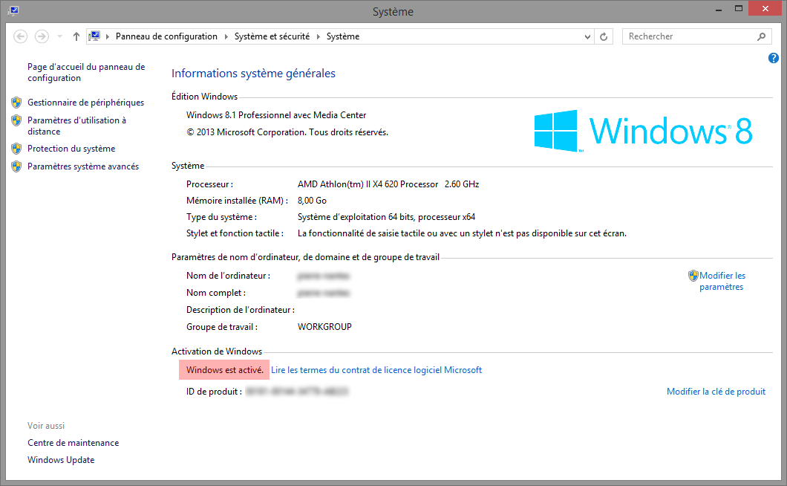This screenshot has width=787, height=486.
Task: Click the 'Informations système générales' heading
Action: pos(253,74)
